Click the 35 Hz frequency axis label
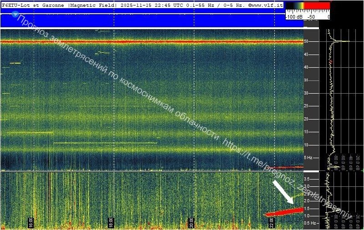This screenshot has width=364, height=230. pyautogui.click(x=306, y=80)
